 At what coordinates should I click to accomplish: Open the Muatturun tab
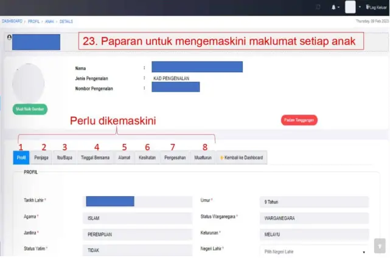pos(203,157)
